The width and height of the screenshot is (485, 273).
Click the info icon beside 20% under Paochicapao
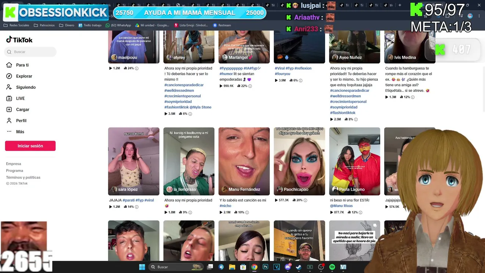pos(305,200)
